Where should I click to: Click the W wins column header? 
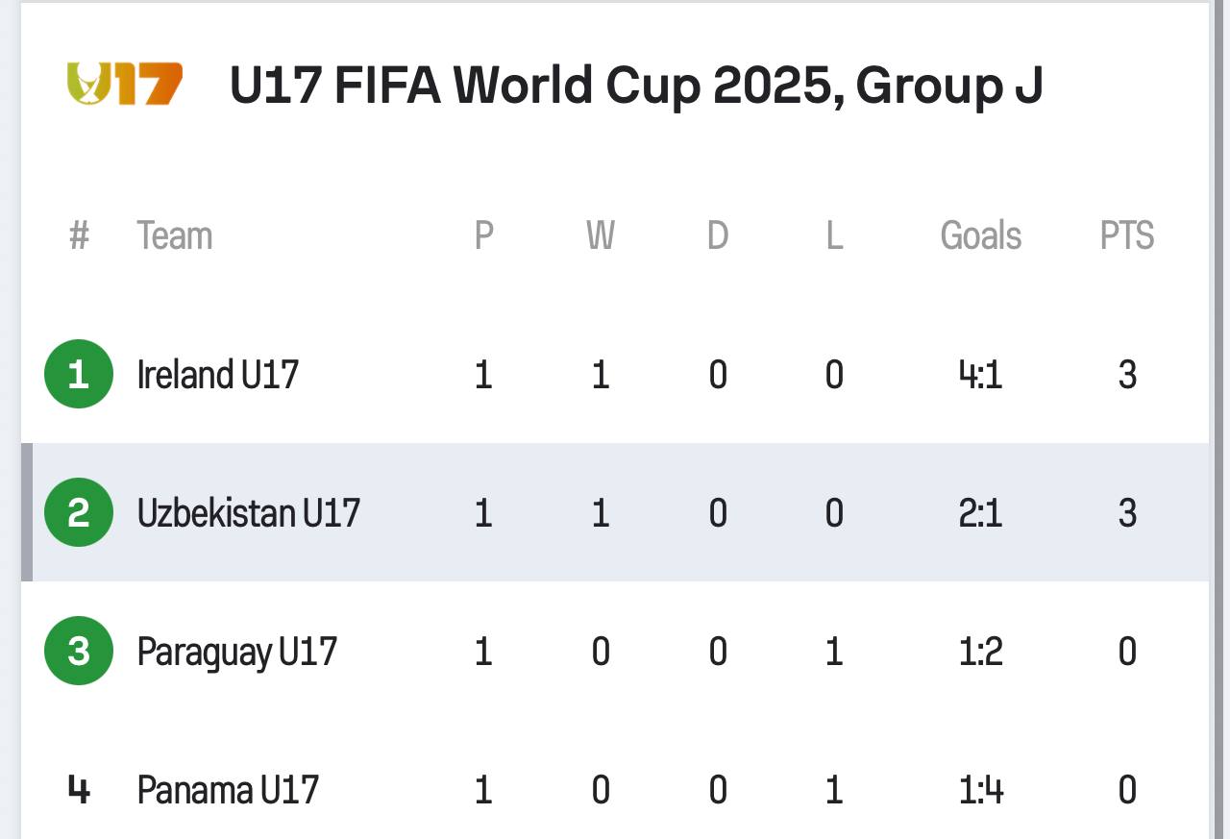pos(601,235)
